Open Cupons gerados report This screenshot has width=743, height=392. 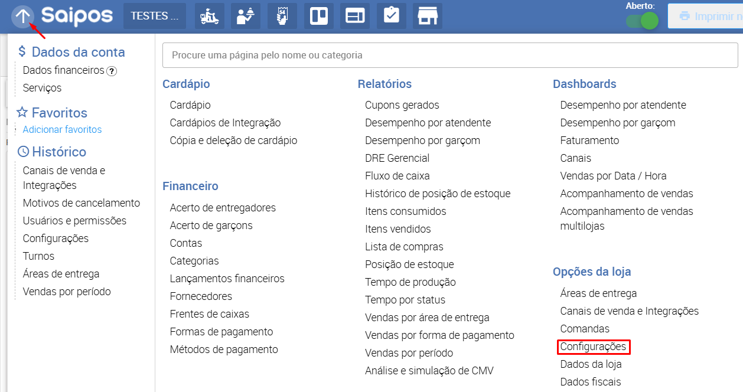pos(402,105)
